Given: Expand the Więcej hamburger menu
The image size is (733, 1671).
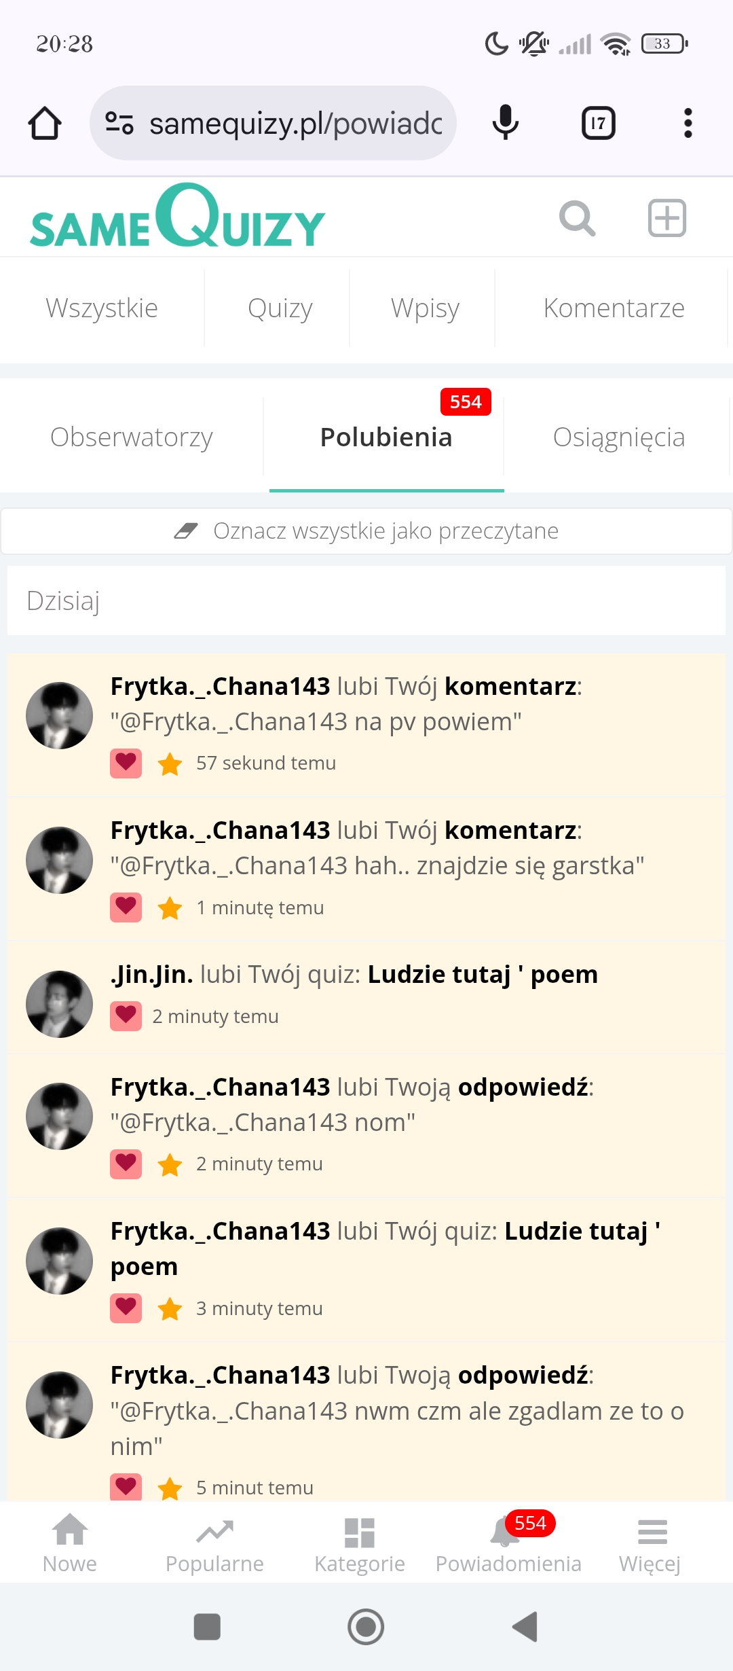Looking at the screenshot, I should pos(650,1544).
